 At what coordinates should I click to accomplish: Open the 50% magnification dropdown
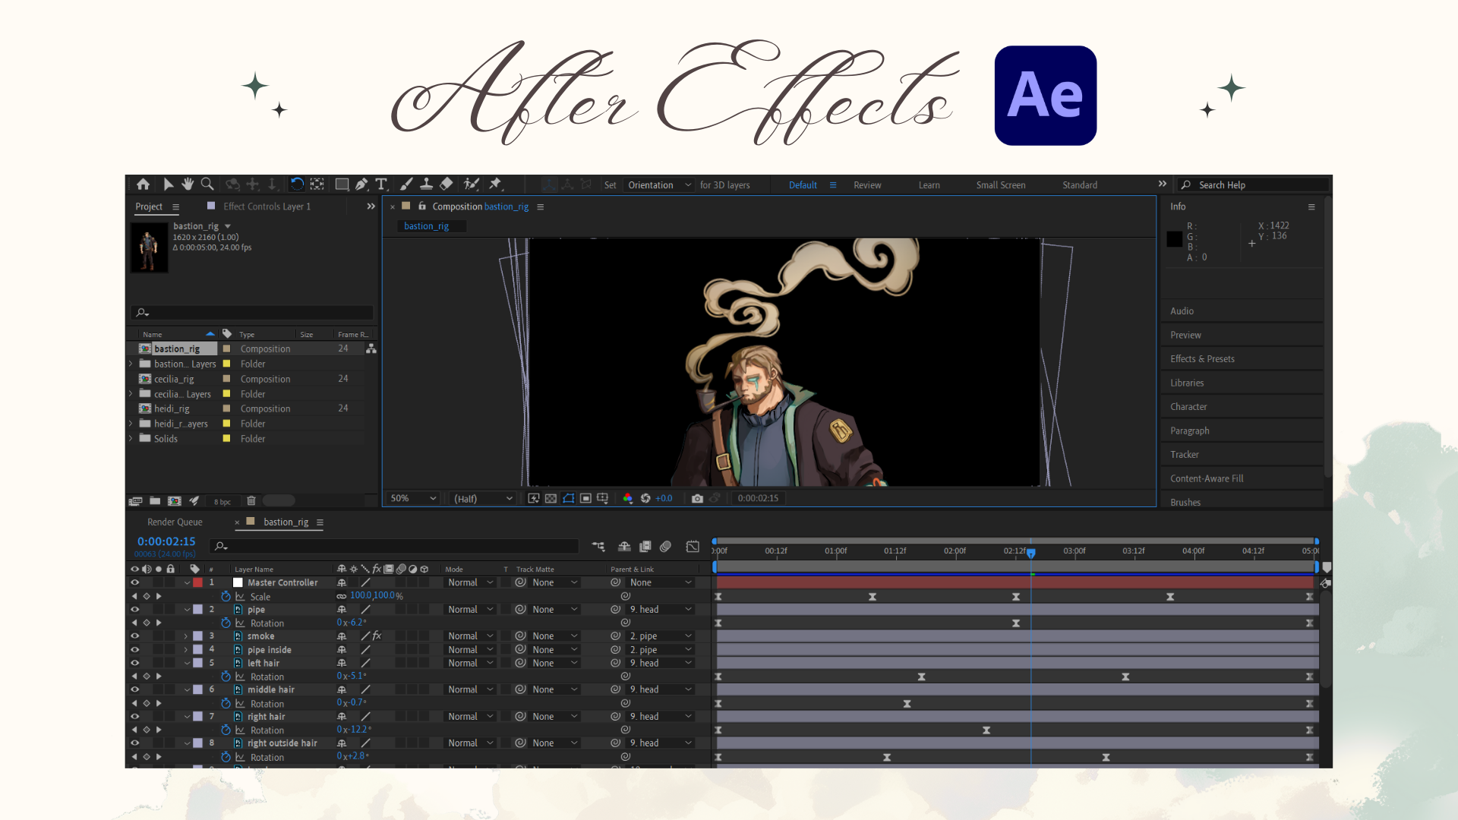tap(413, 499)
